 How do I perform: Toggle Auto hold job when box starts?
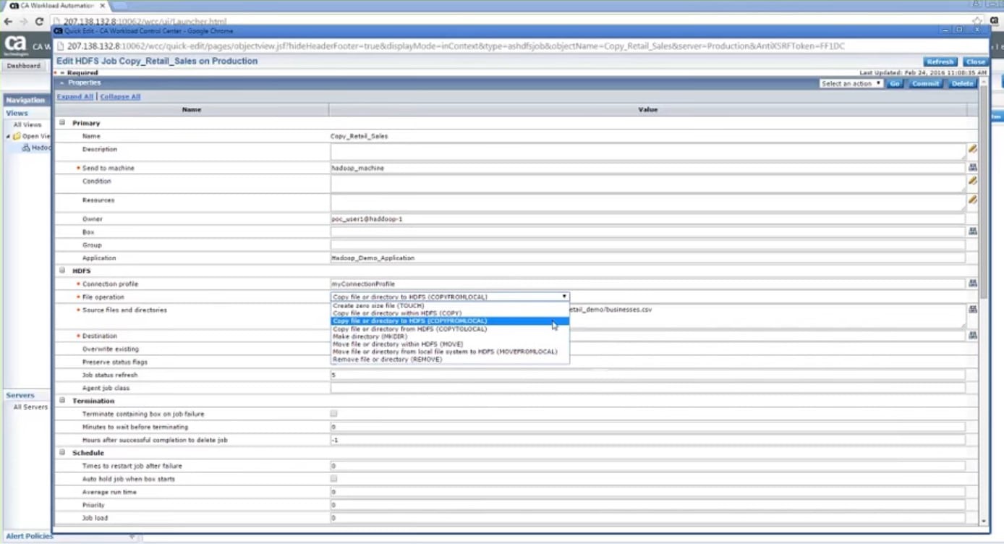pos(333,479)
